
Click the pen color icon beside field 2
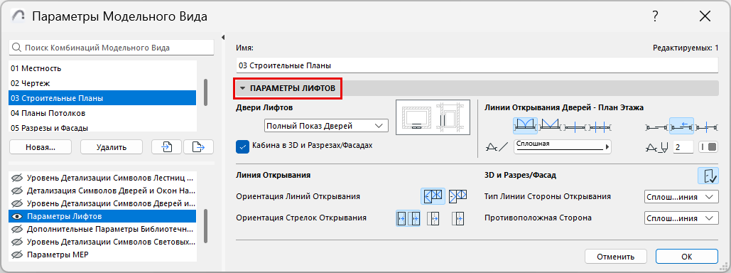[x=658, y=147]
